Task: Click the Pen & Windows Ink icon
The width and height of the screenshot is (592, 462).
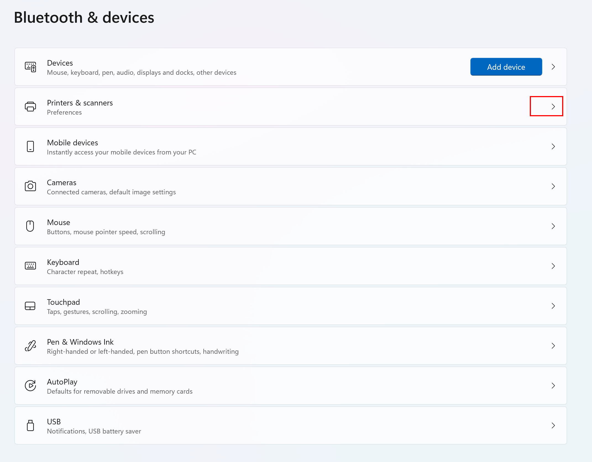Action: pos(30,345)
